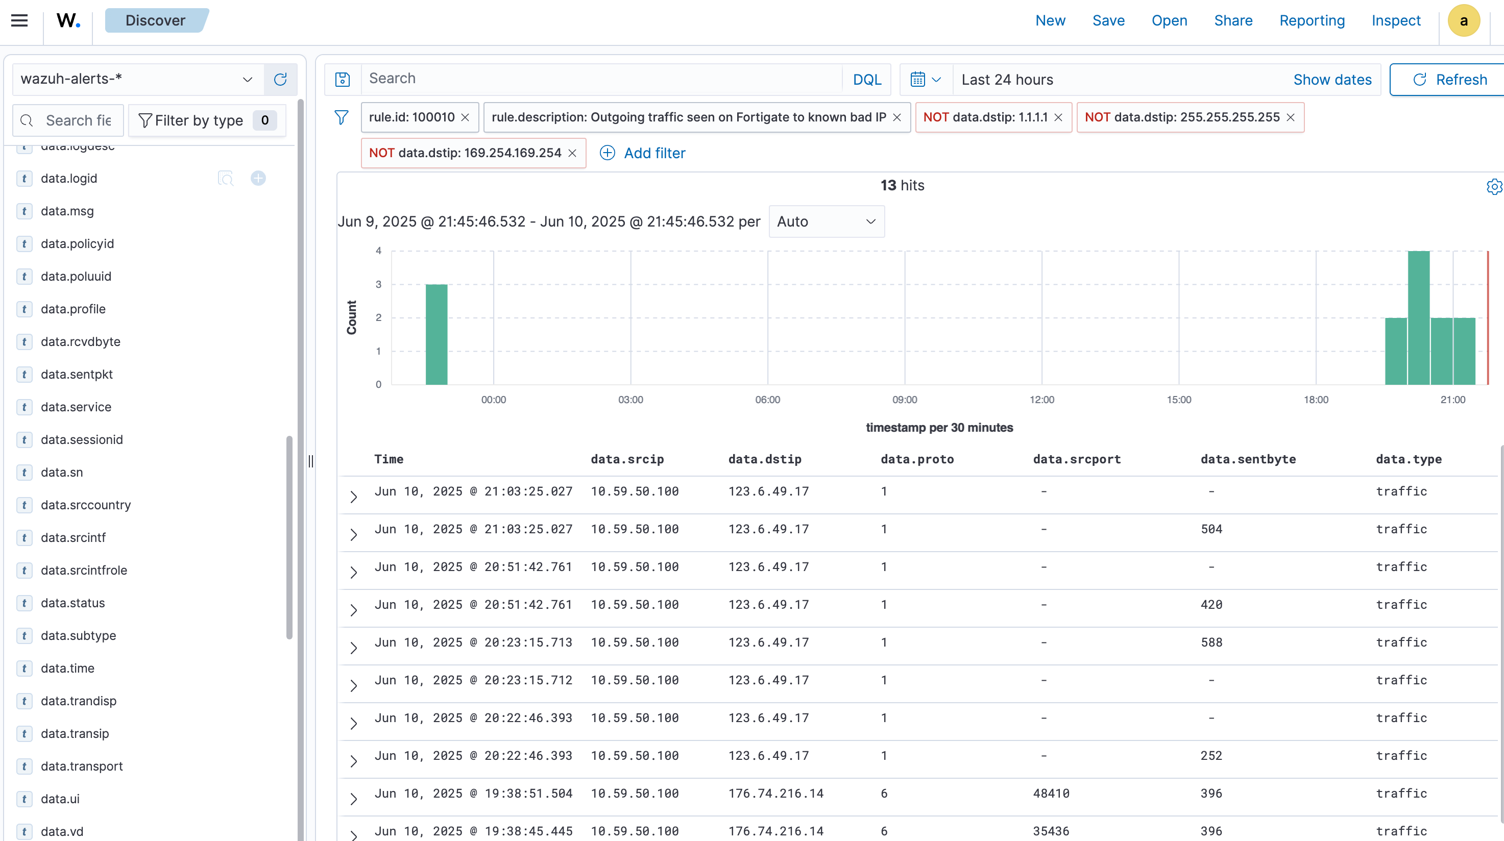
Task: Remove the NOT data.dstip: 1.1.1.1 filter
Action: coord(1058,118)
